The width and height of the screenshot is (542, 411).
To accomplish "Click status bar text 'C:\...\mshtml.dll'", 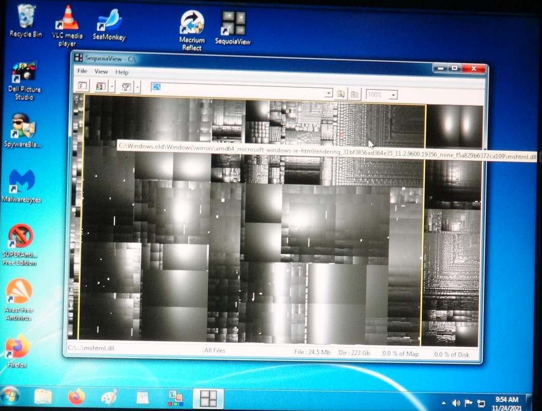I will (91, 348).
